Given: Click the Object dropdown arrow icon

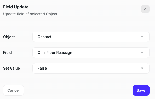Looking at the screenshot, I should coord(142,37).
